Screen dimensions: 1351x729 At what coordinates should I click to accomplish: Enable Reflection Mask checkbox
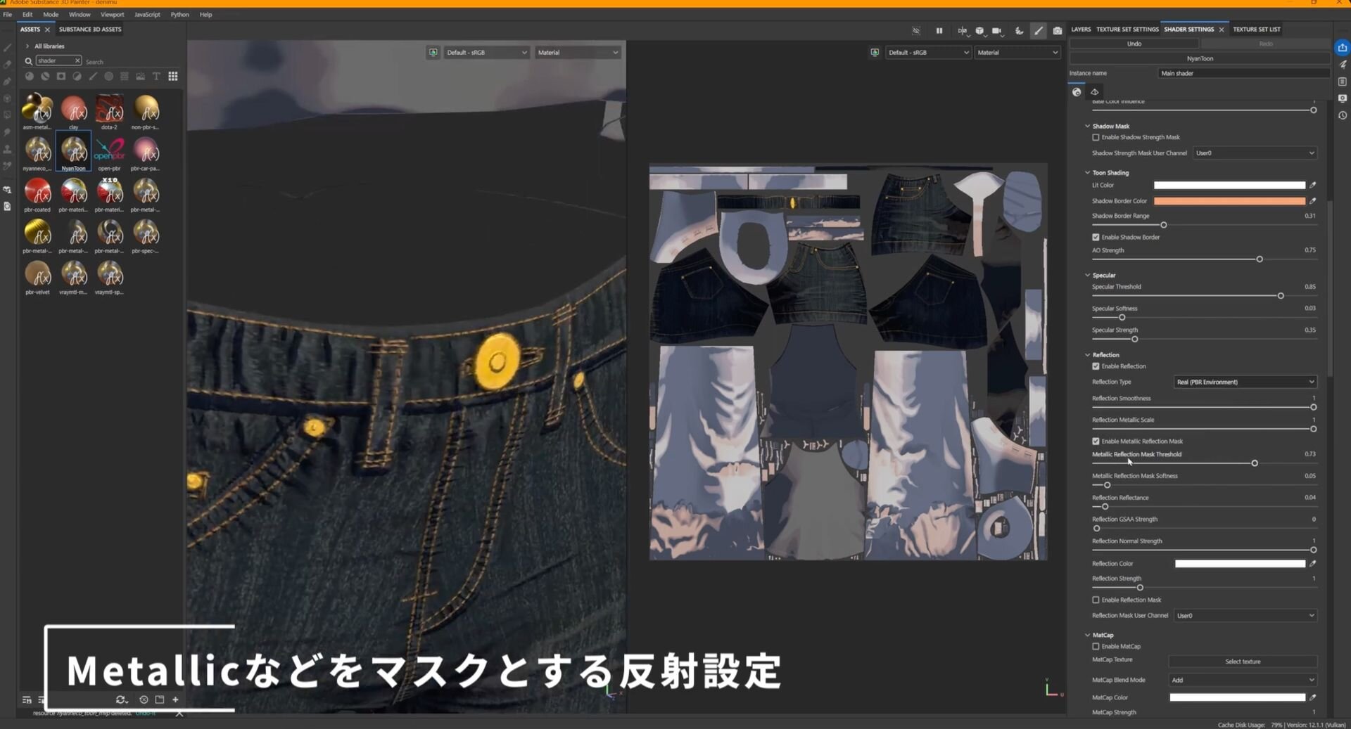[x=1096, y=600]
